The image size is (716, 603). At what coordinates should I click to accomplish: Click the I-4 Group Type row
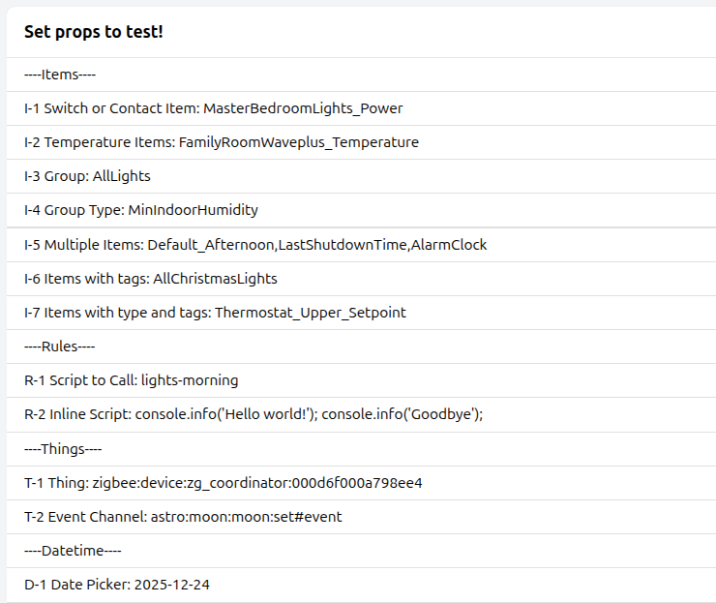(140, 210)
